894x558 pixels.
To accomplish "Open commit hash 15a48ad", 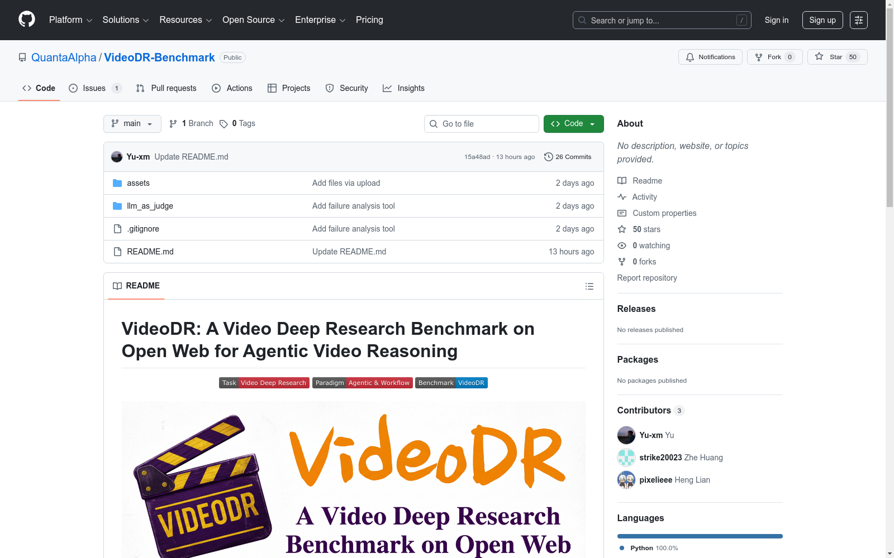I will coord(477,157).
